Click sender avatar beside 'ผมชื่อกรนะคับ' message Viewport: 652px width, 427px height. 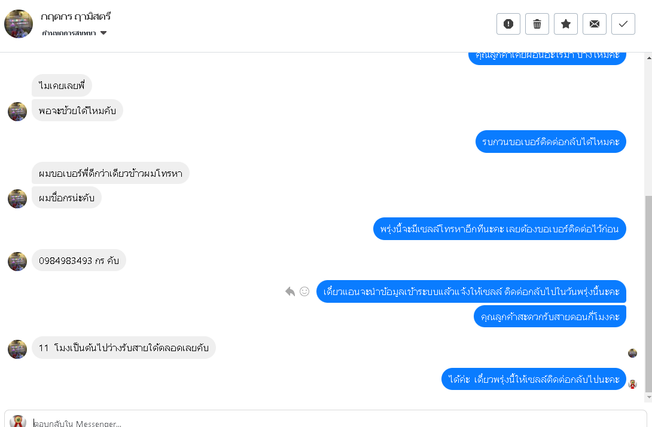pyautogui.click(x=17, y=199)
